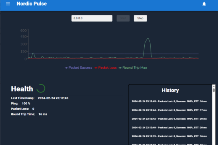Click the 600 y-axis label
Image resolution: width=218 pixels, height=145 pixels.
tap(23, 30)
